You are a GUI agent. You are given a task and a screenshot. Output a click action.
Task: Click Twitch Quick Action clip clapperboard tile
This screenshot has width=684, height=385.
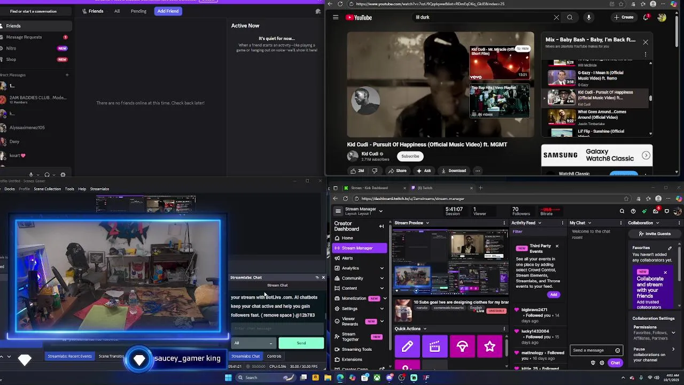coord(434,346)
